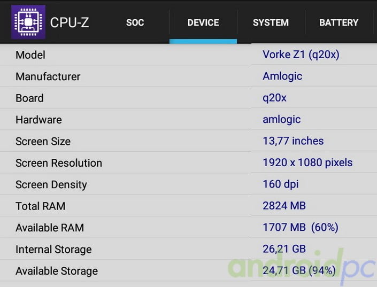The width and height of the screenshot is (377, 287).
Task: Select the Model row
Action: (30, 55)
